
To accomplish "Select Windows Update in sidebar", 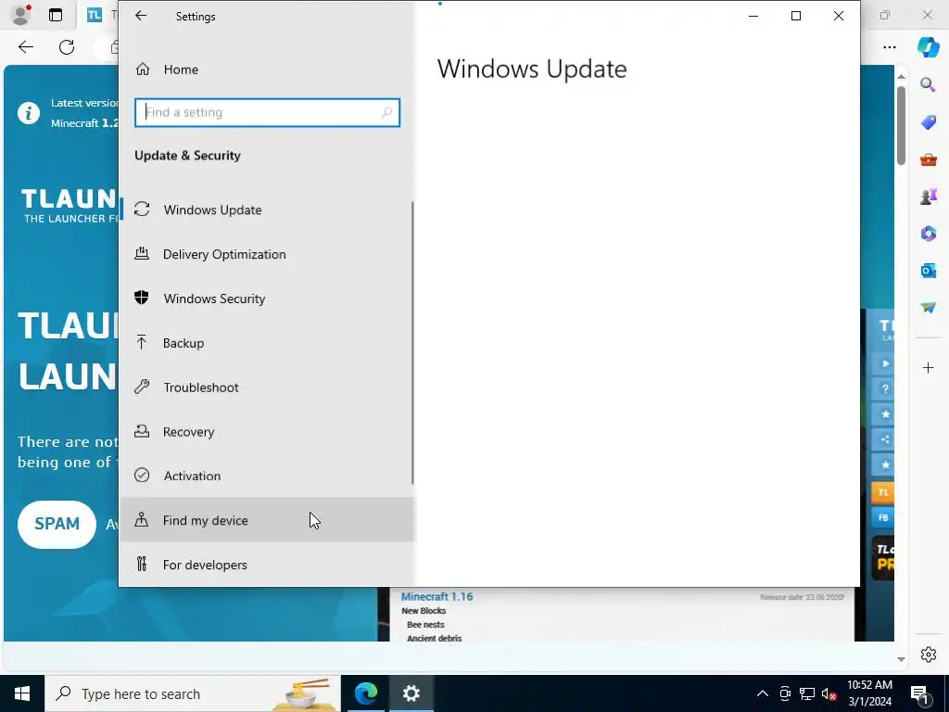I will tap(267, 210).
